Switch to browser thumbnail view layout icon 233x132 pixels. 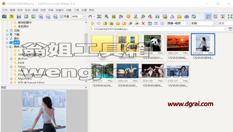coord(208,17)
